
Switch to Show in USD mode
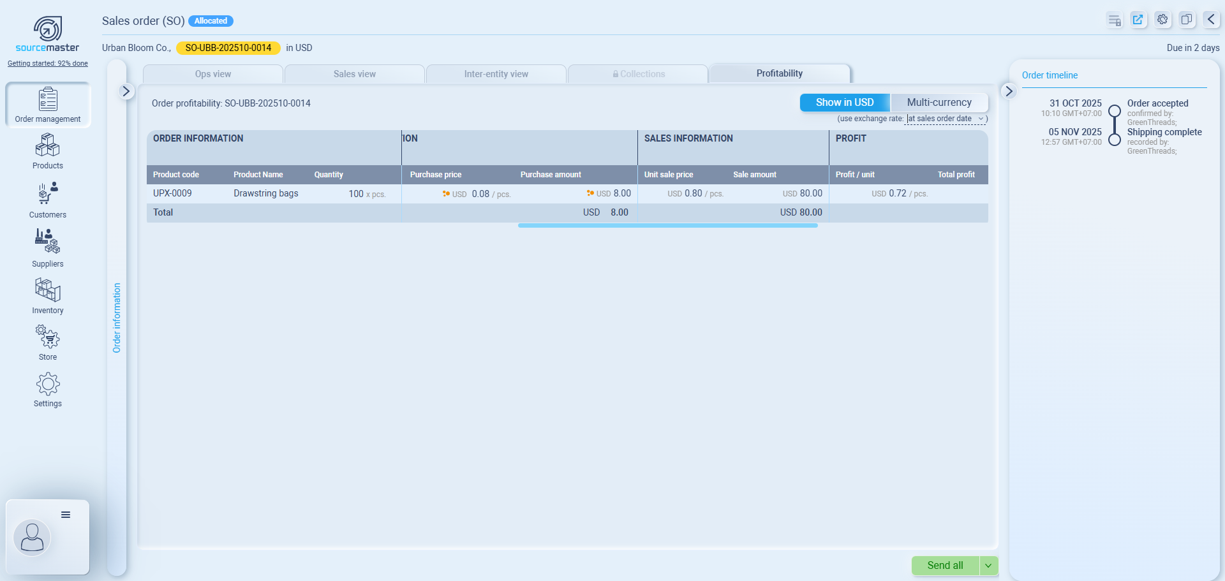pos(844,103)
